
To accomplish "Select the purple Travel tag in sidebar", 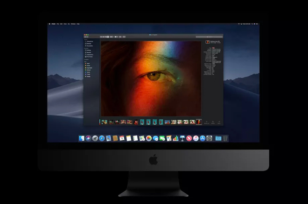I will 88,74.
